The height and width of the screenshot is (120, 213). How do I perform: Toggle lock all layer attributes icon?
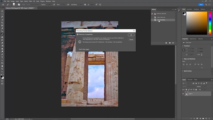coord(196,90)
